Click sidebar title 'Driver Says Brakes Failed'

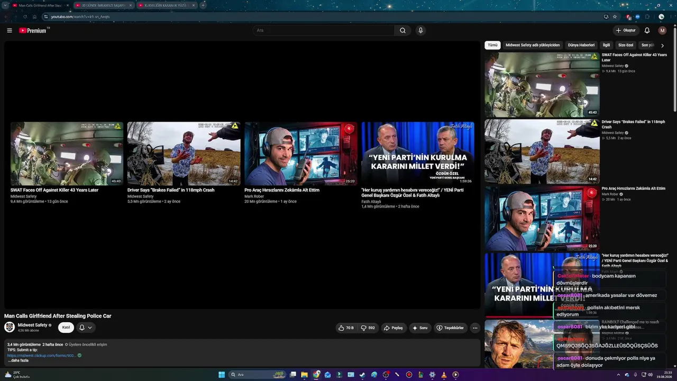(x=633, y=124)
